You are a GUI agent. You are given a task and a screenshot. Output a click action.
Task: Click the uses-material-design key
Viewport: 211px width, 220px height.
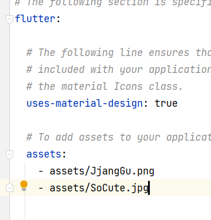click(85, 103)
